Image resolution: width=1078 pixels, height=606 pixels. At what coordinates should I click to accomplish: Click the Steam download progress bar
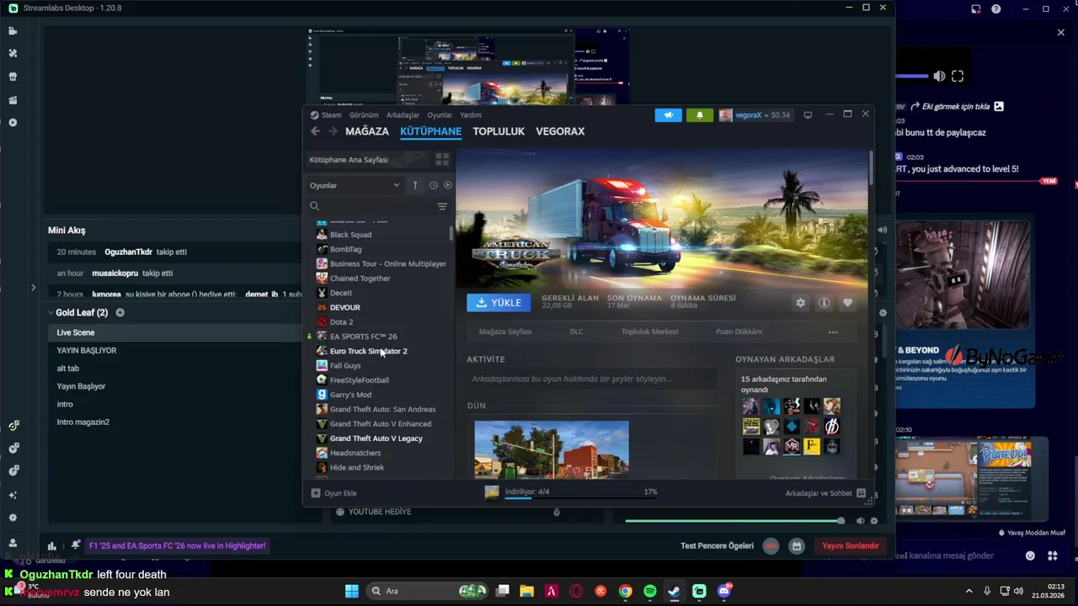click(581, 497)
